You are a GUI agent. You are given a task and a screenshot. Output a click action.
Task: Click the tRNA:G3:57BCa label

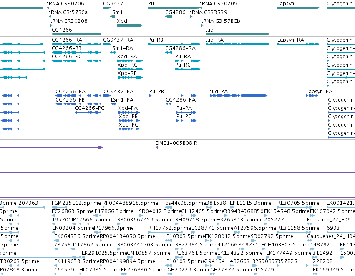click(x=68, y=12)
